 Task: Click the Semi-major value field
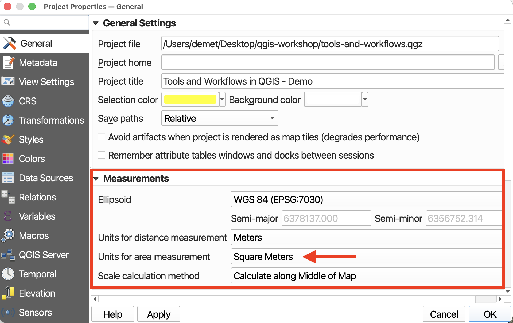point(326,218)
